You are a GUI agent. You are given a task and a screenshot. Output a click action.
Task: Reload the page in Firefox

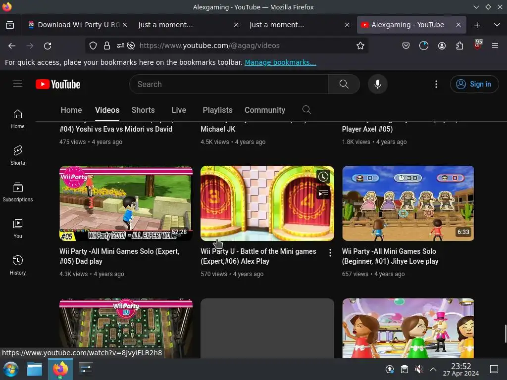48,46
